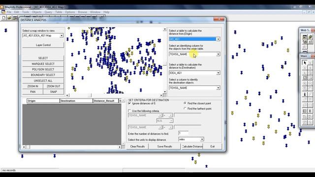This screenshot has height=177, width=315.
Task: Click the map preview horizontal scrollbar thumb
Action: coord(90,95)
